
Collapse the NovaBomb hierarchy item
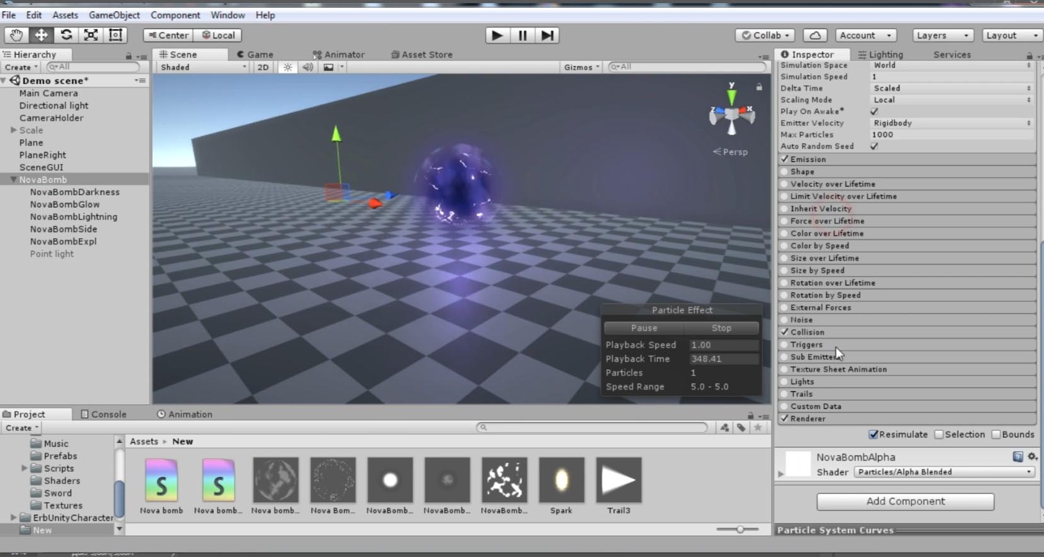(x=13, y=180)
